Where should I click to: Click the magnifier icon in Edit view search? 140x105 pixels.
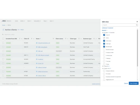click(x=137, y=25)
